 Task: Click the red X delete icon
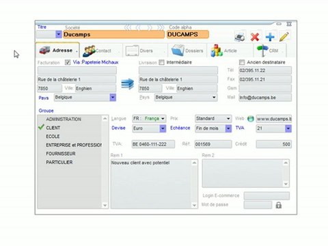coord(255,37)
